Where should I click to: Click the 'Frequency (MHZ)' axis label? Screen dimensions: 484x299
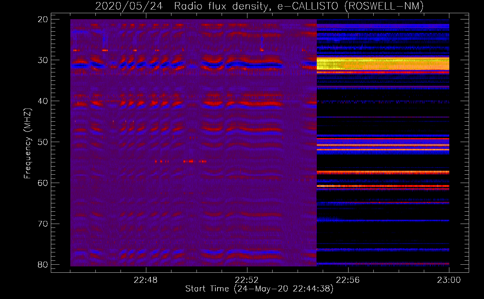(x=28, y=144)
